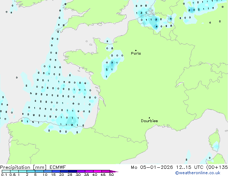
Task: Pick the magenta swatch between 40 and 45
Action: [x=97, y=171]
